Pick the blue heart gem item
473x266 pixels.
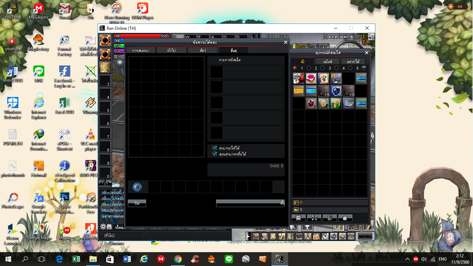click(336, 91)
